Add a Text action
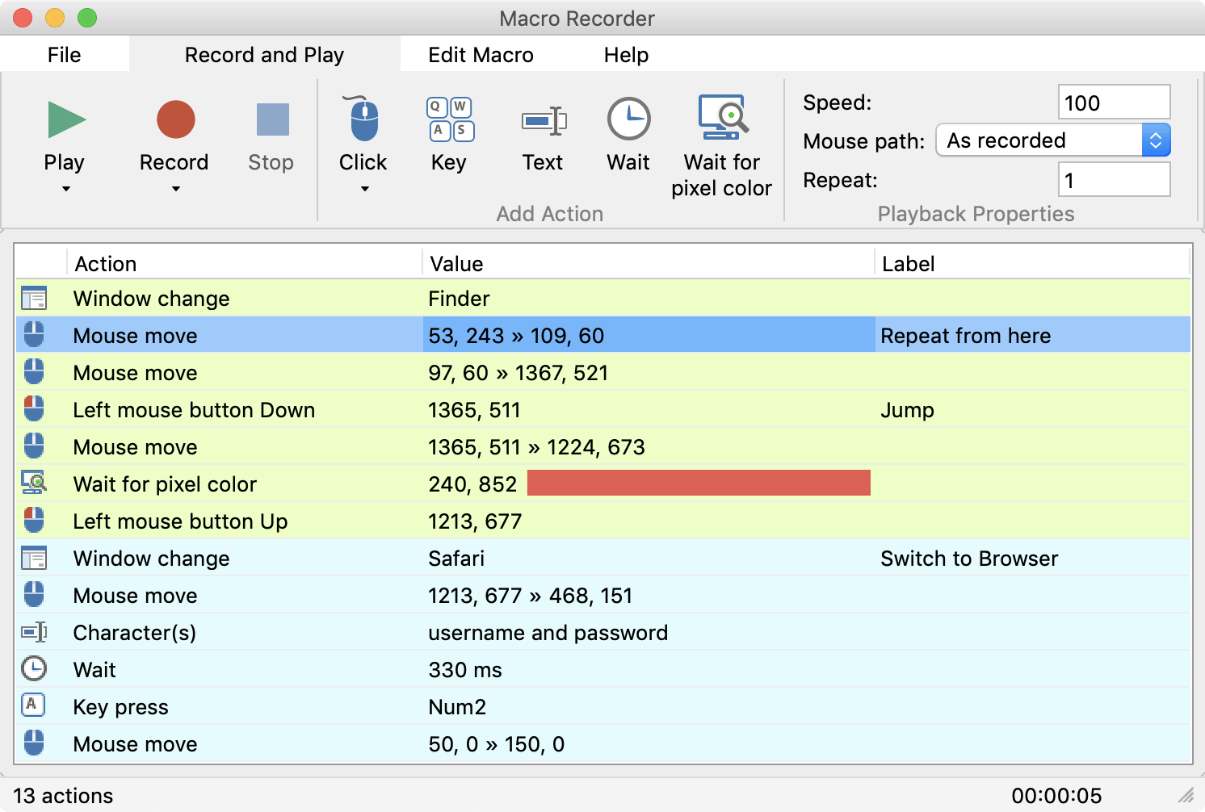 point(544,119)
